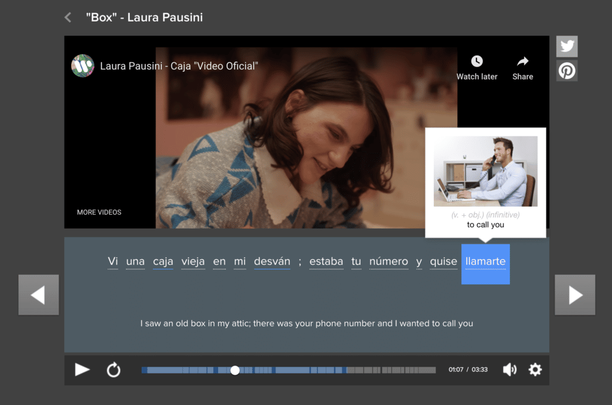Image resolution: width=612 pixels, height=405 pixels.
Task: Click the video title "Laura Pausini - Caja"
Action: click(179, 66)
